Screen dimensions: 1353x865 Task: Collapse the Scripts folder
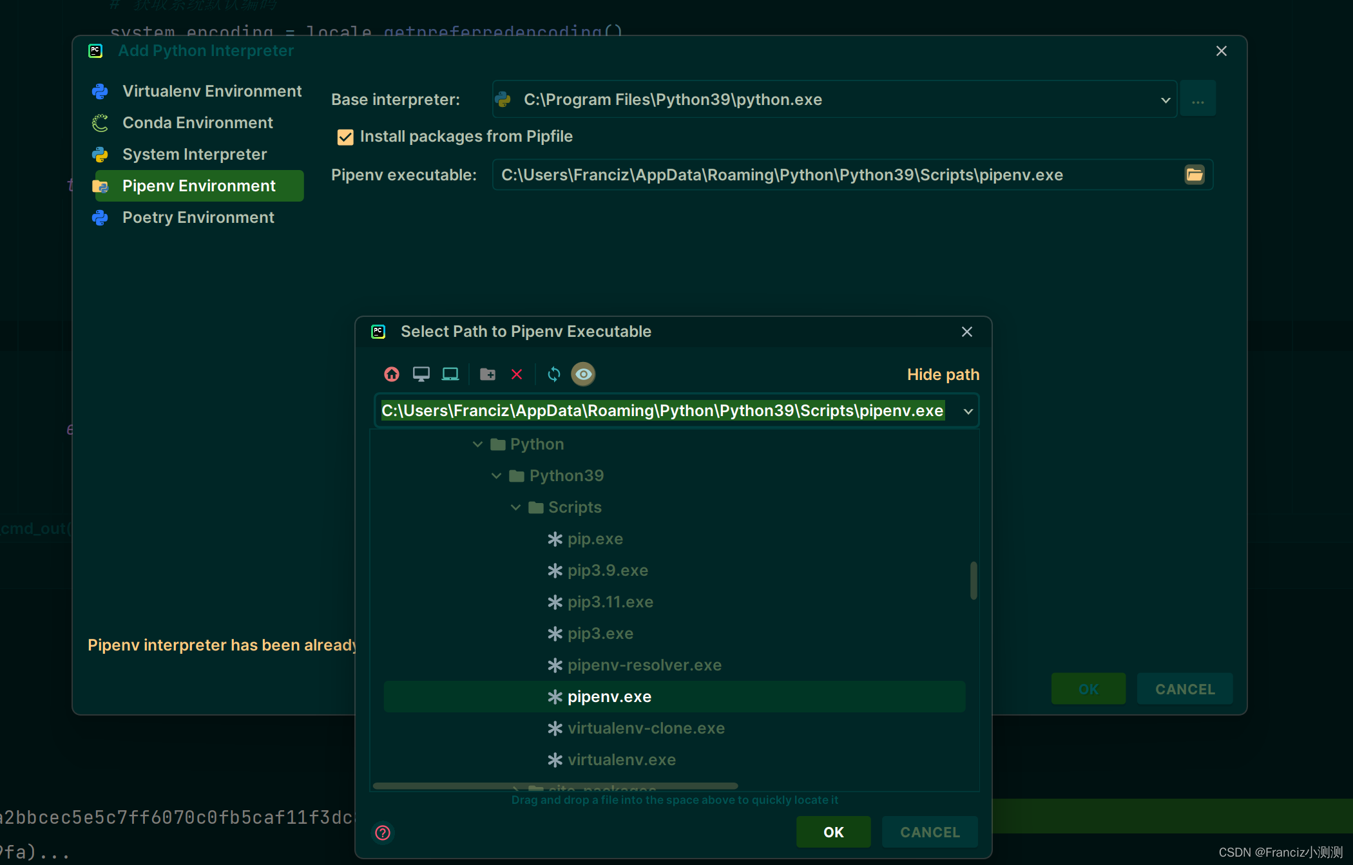(x=515, y=507)
